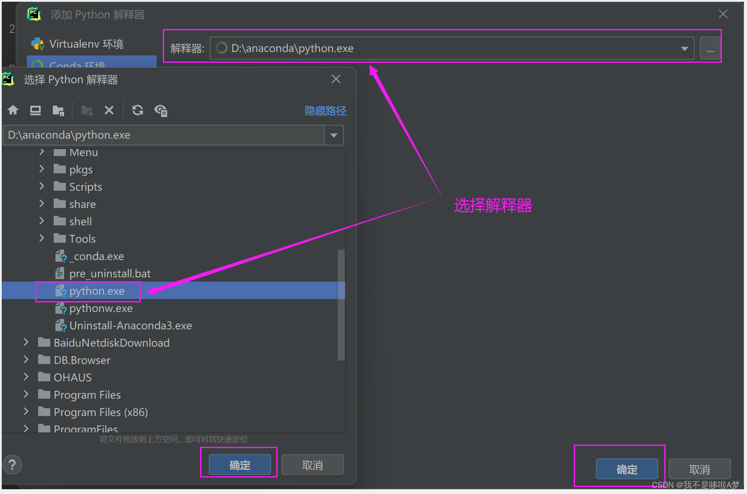Select Virtualenv 环境 in the sidebar
Image resolution: width=747 pixels, height=494 pixels.
(x=91, y=44)
